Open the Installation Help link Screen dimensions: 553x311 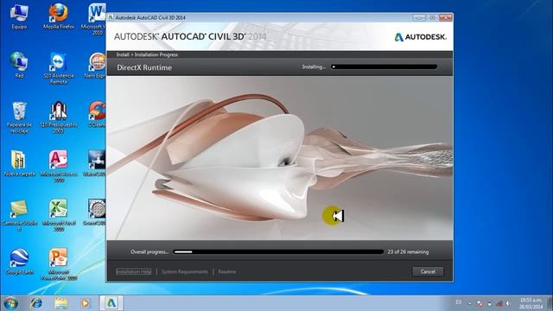134,271
